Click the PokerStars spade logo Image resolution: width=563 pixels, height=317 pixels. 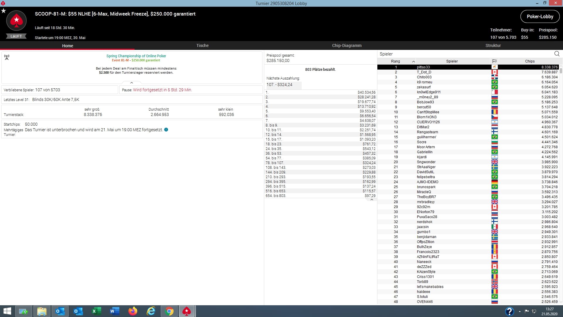point(16,21)
